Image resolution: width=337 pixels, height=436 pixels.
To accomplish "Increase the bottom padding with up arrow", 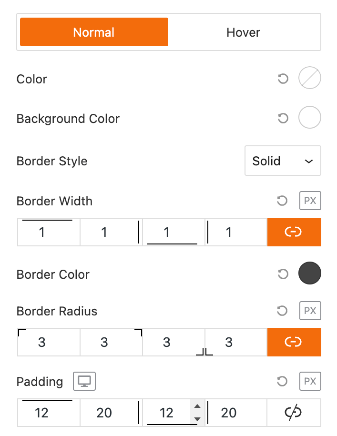I will coord(197,406).
